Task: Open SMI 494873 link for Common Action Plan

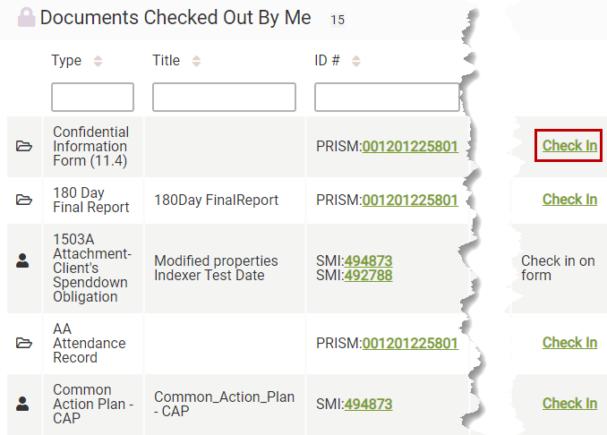Action: 368,405
